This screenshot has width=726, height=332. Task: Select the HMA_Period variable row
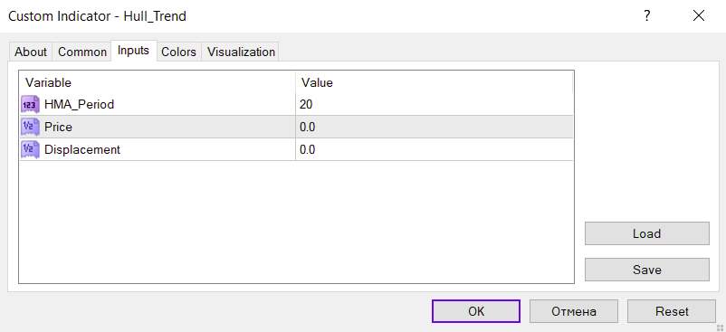pos(296,105)
